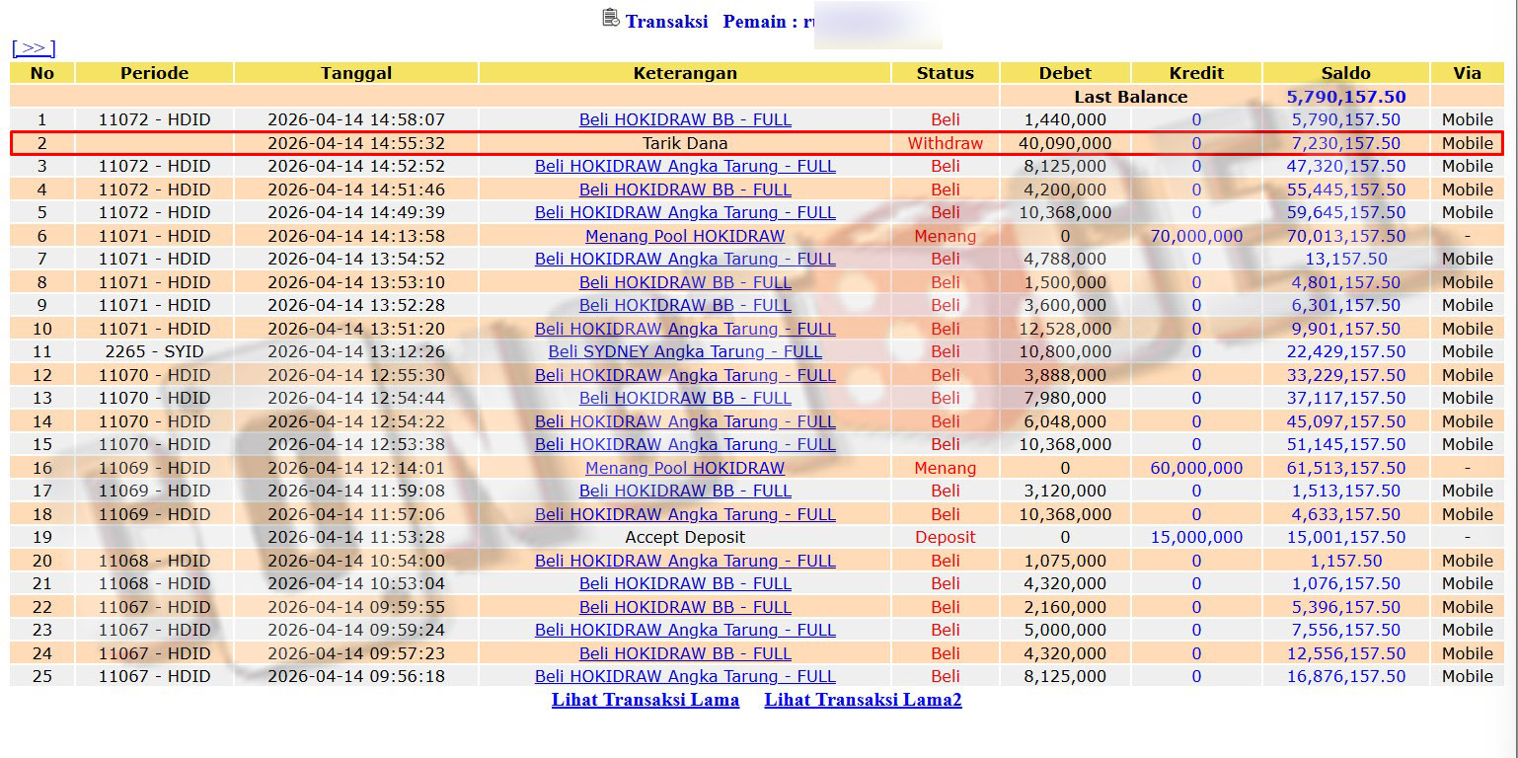This screenshot has height=758, width=1518.
Task: Click the Tanggal column header
Action: pos(356,73)
